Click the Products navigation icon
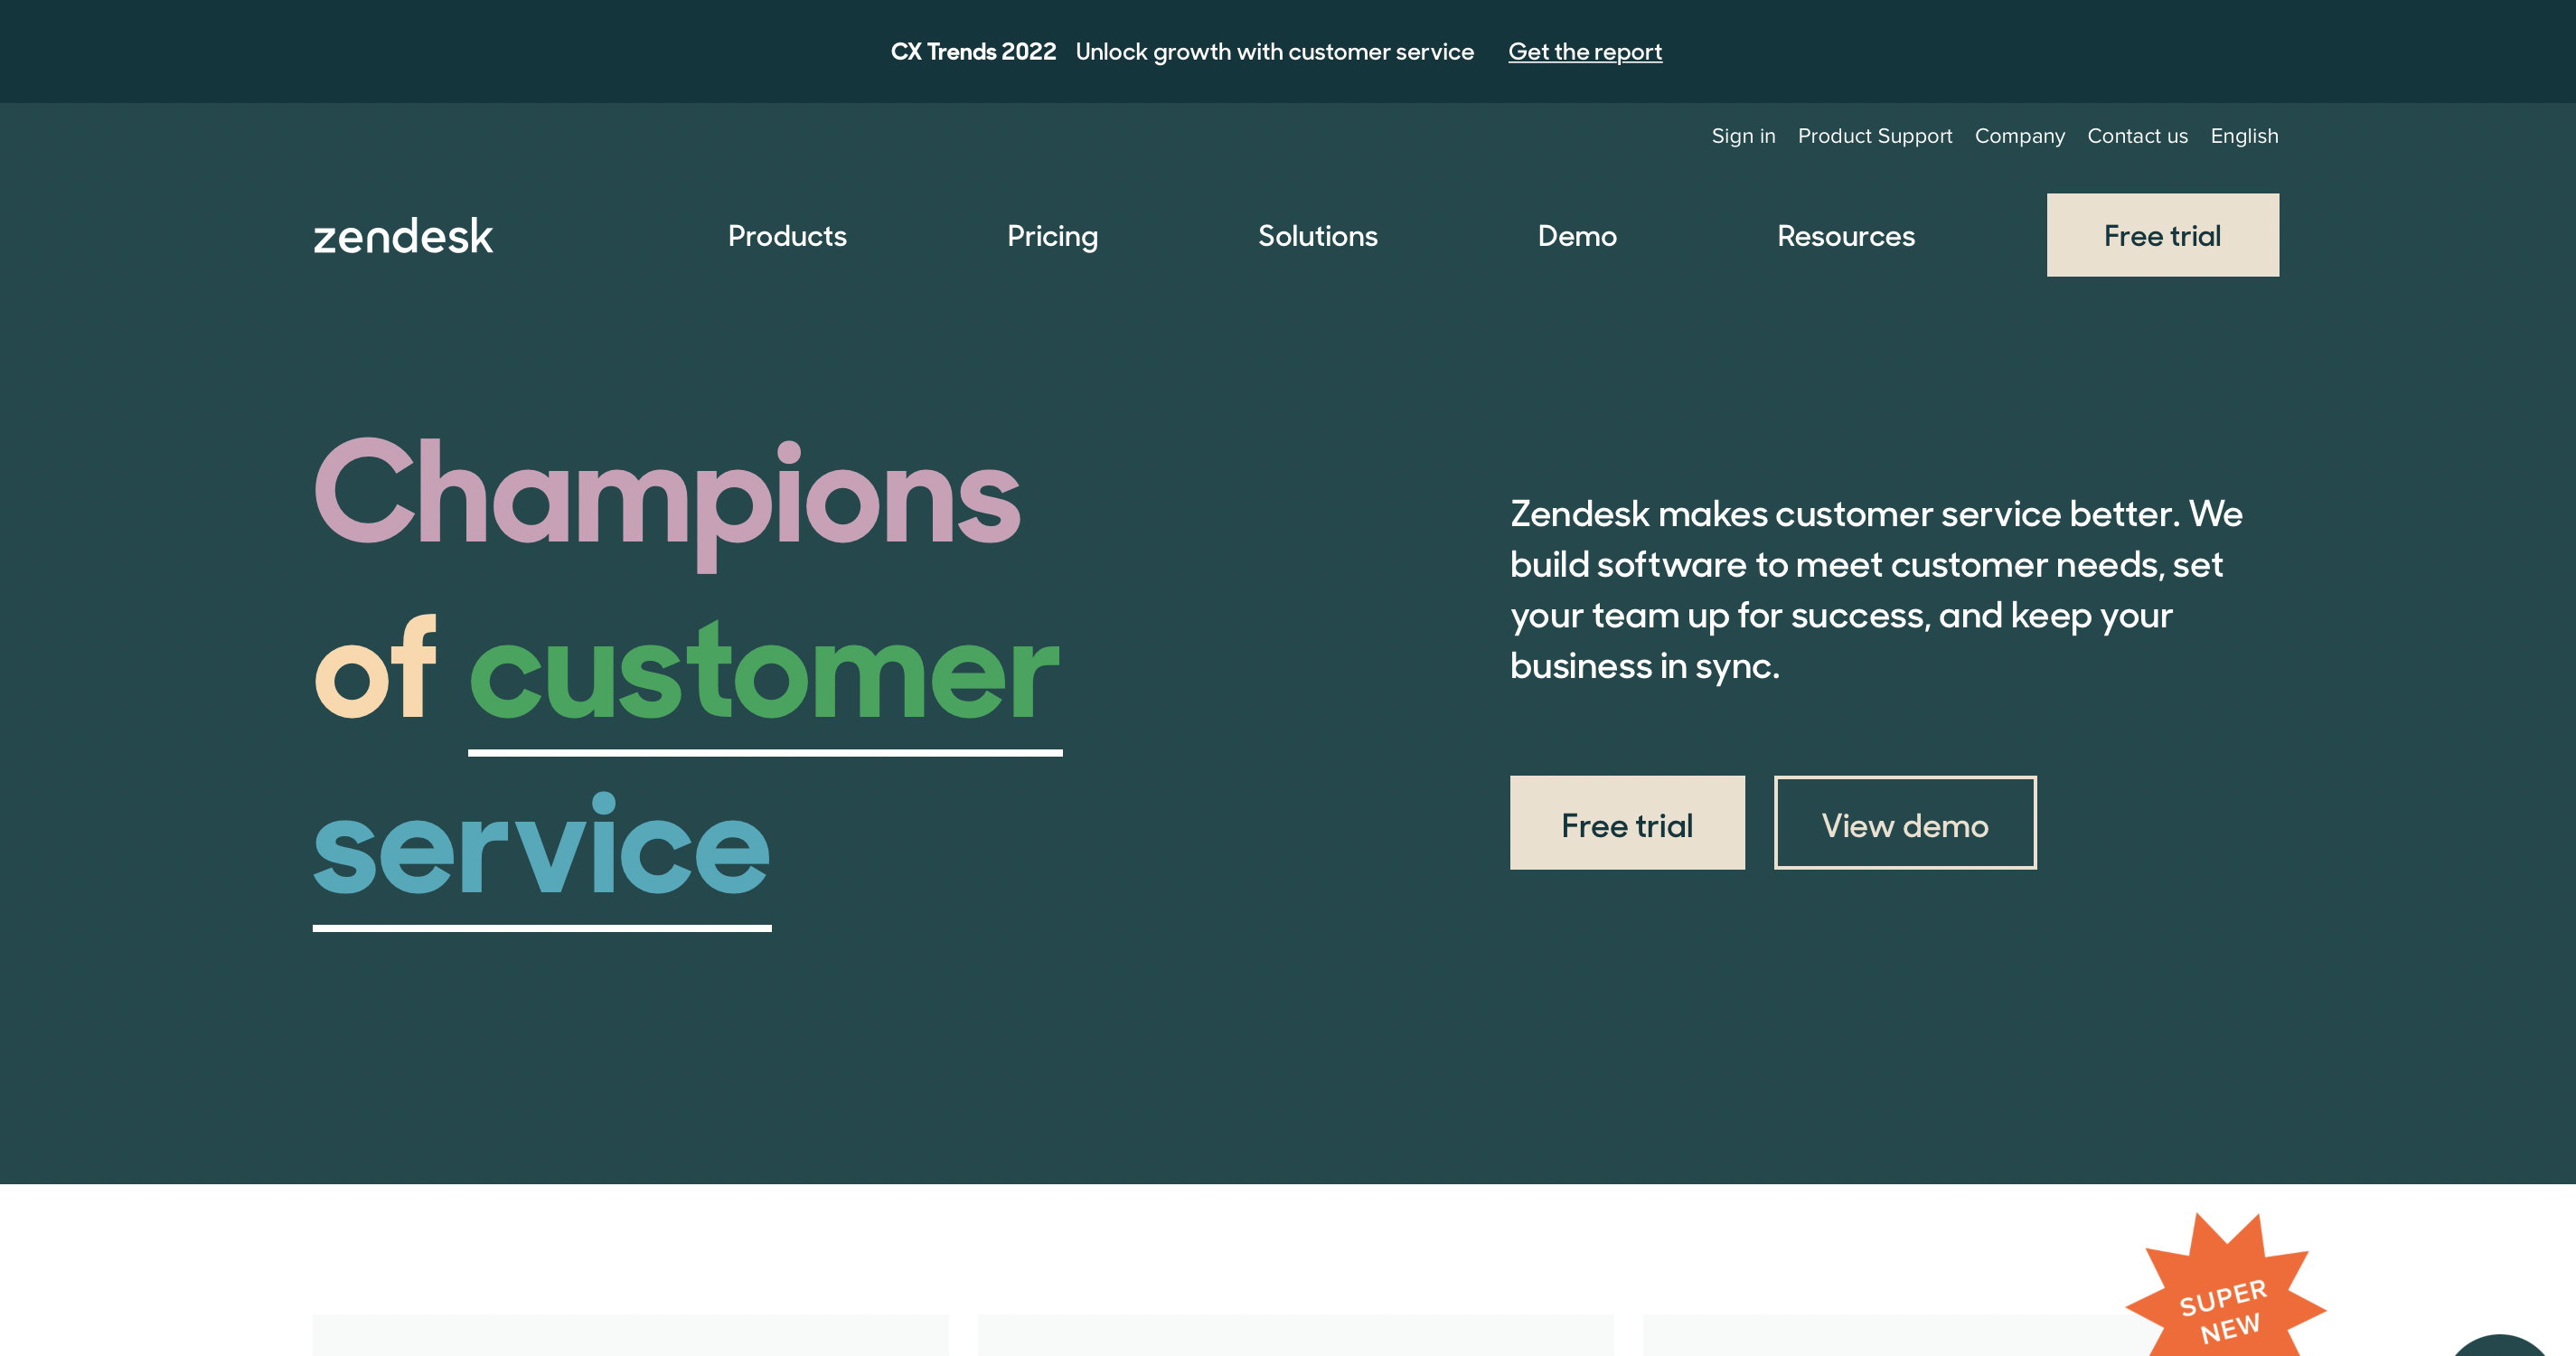The height and width of the screenshot is (1356, 2576). pos(787,235)
